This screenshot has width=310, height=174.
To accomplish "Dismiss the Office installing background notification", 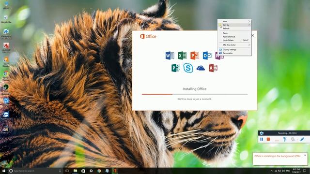I will [305, 156].
